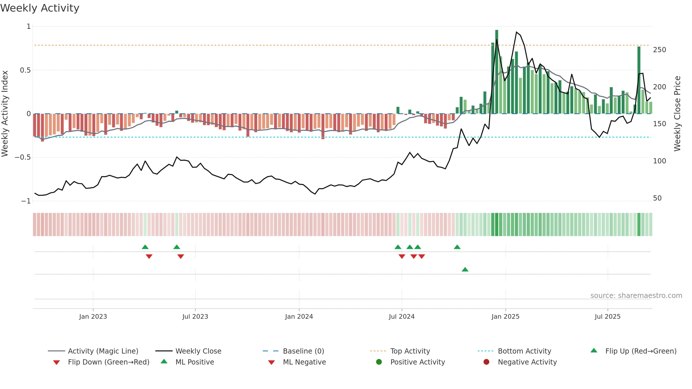Viewport: 692px width, 389px height.
Task: Click the Jul 2024 x-axis label
Action: coord(402,316)
